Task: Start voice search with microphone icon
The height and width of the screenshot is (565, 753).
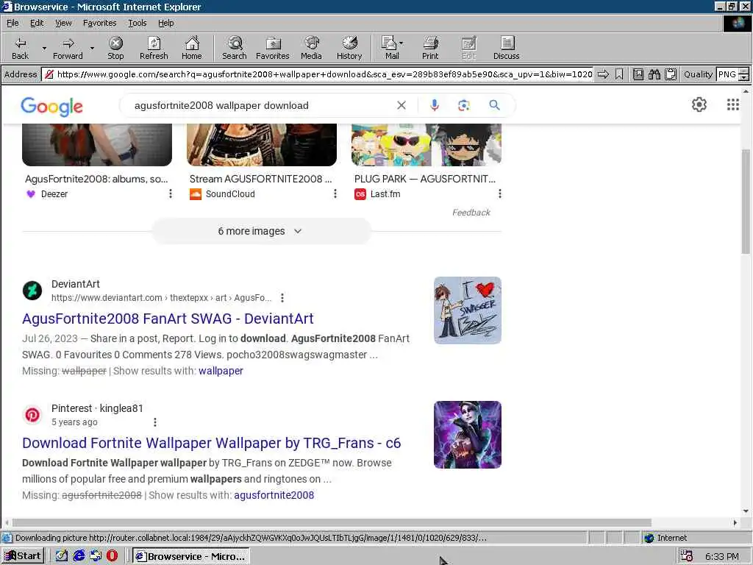Action: click(x=434, y=105)
